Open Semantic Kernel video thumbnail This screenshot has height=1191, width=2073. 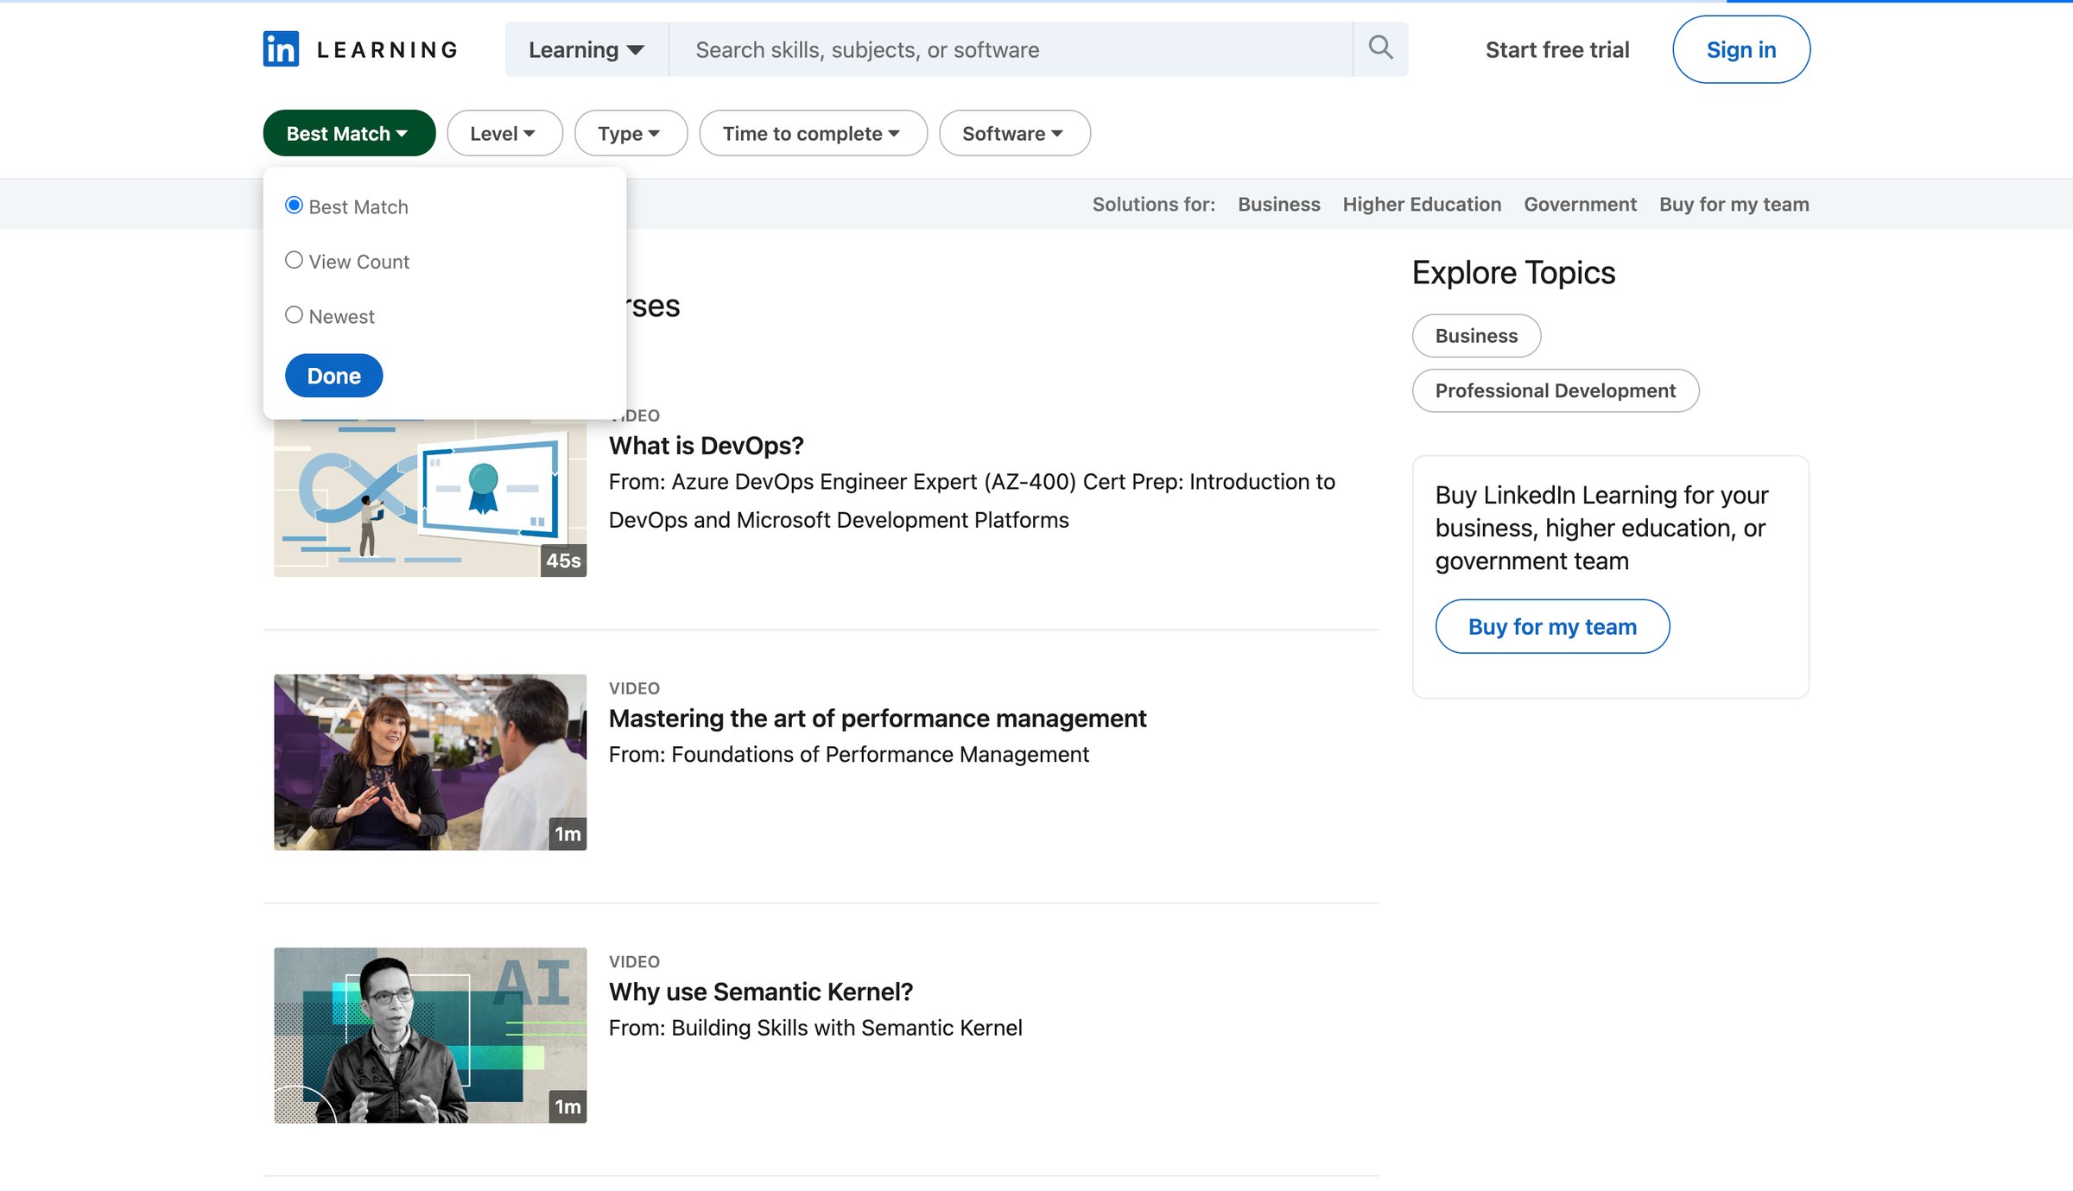click(430, 1035)
